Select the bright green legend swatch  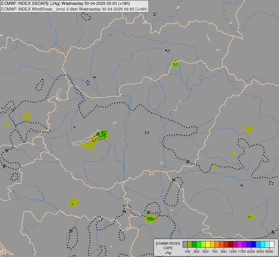click(199, 244)
